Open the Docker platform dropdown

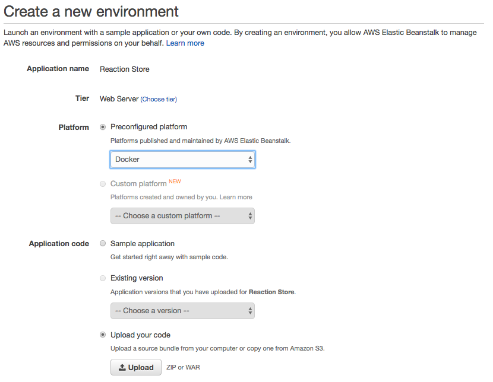pyautogui.click(x=182, y=160)
